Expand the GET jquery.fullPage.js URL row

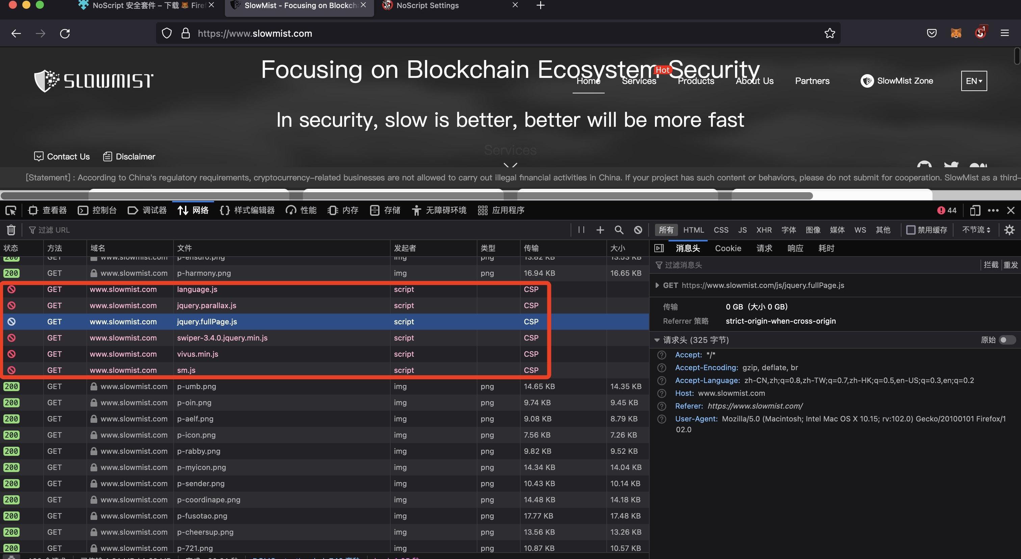coord(657,286)
